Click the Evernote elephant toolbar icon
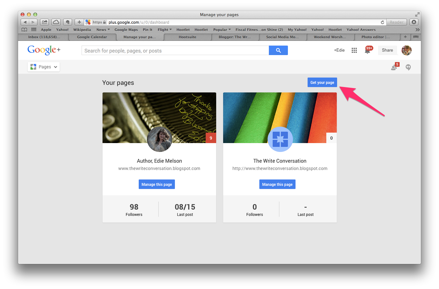The height and width of the screenshot is (289, 439). [67, 22]
